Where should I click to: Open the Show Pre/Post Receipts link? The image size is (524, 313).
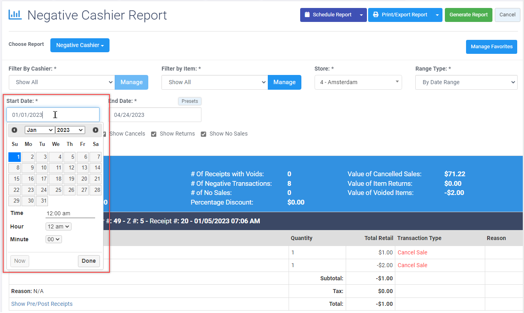click(42, 304)
